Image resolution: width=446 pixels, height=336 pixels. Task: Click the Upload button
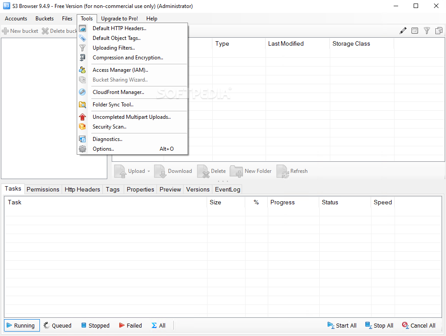tap(130, 171)
